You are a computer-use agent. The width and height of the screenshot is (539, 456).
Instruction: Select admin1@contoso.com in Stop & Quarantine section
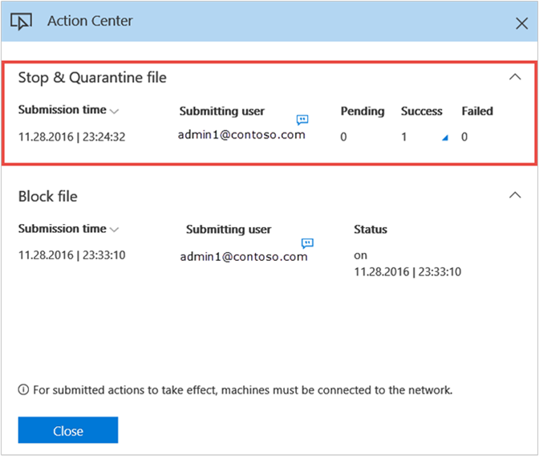click(x=241, y=135)
